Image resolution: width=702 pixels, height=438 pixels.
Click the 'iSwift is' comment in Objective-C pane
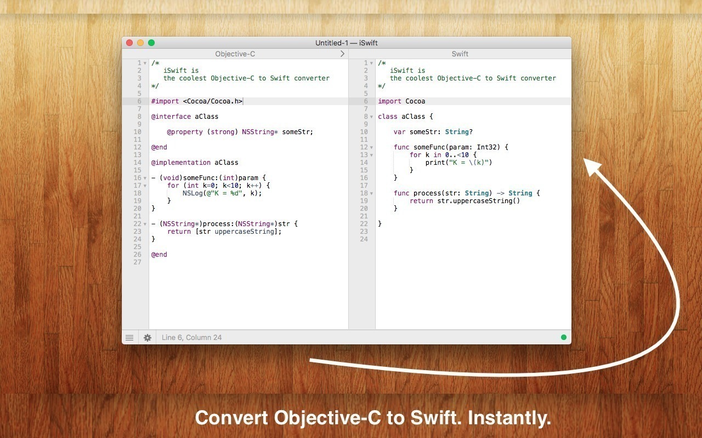(x=181, y=71)
